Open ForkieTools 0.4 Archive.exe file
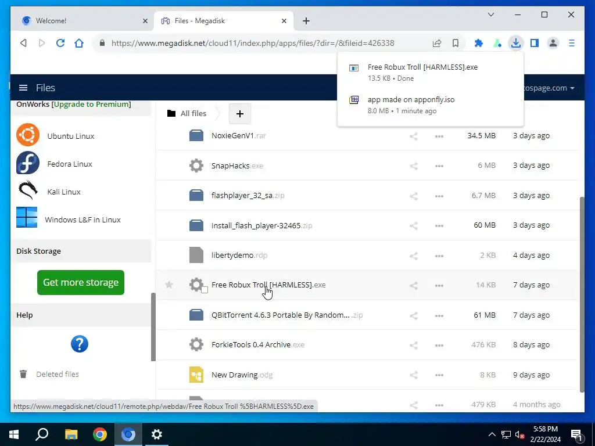Image resolution: width=595 pixels, height=446 pixels. click(258, 345)
